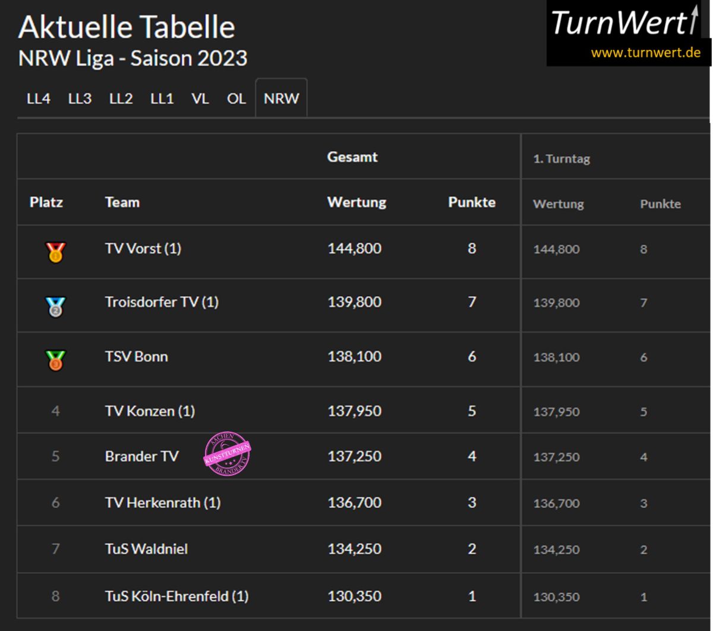This screenshot has height=631, width=713.
Task: Click the gold medal icon
Action: [x=56, y=253]
